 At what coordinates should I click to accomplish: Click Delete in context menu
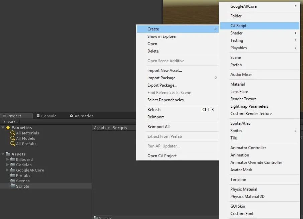[178, 51]
